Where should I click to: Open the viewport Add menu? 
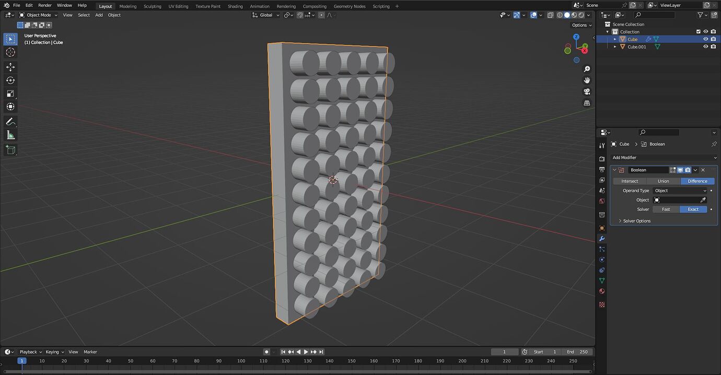point(99,15)
